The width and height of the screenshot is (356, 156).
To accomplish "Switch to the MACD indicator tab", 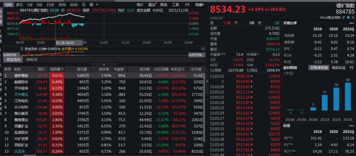I will [32, 60].
